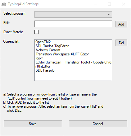The image size is (131, 136).
Task: Select OpenTM2 in the current list
Action: [43, 42]
